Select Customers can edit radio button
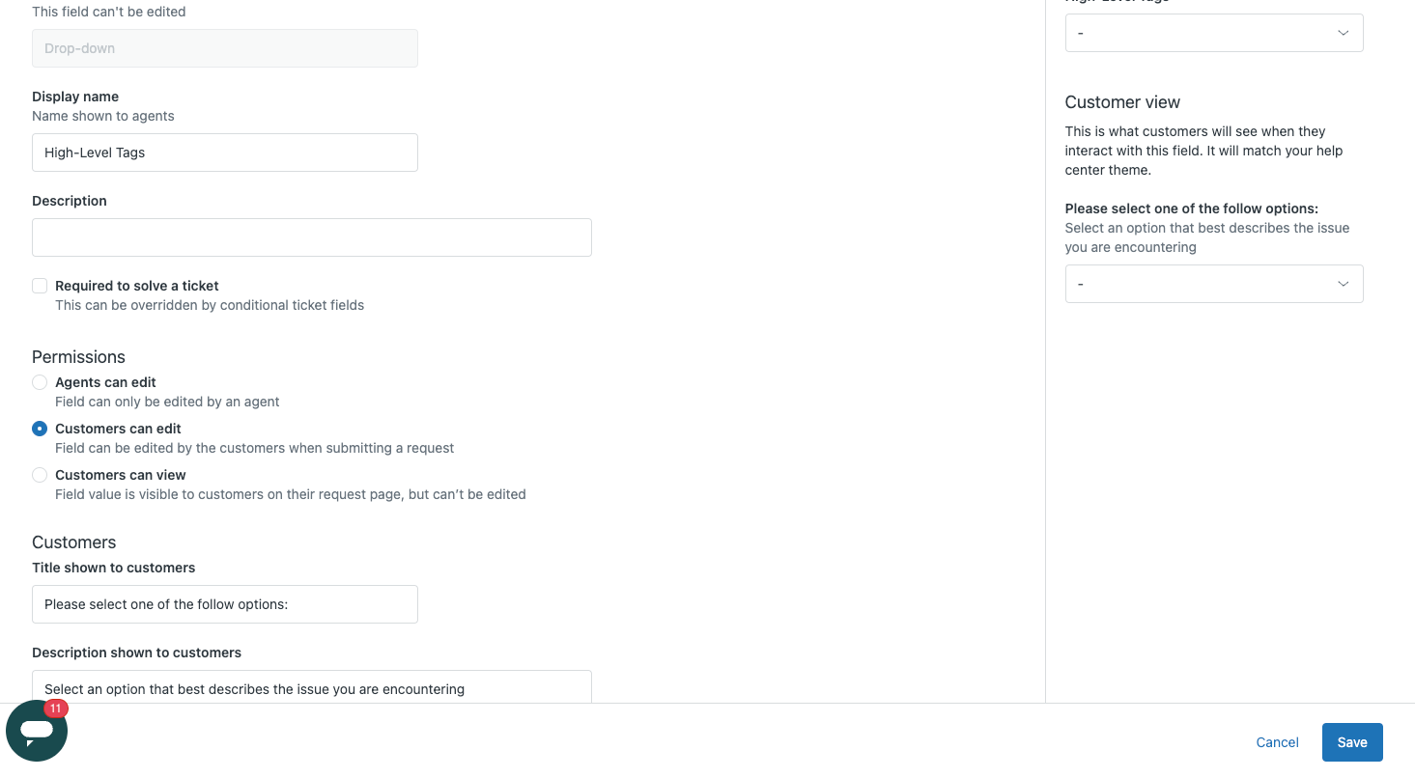The height and width of the screenshot is (778, 1415). 40,429
